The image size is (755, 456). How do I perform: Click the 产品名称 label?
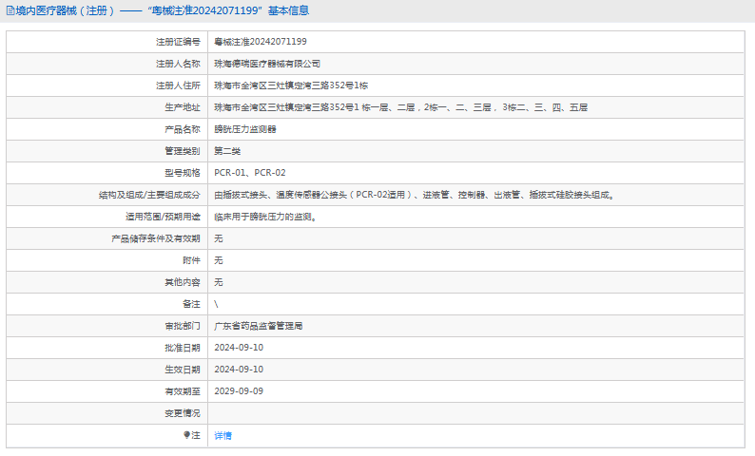[182, 129]
